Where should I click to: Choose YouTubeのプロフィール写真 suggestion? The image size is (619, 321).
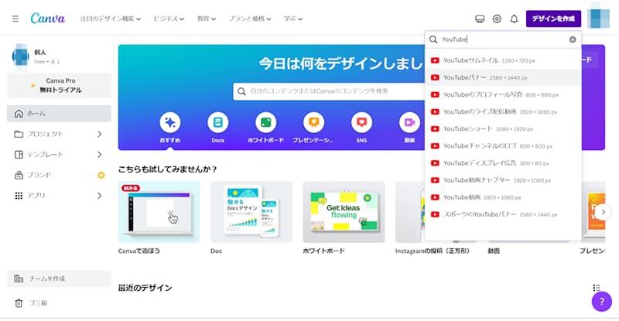pos(503,95)
